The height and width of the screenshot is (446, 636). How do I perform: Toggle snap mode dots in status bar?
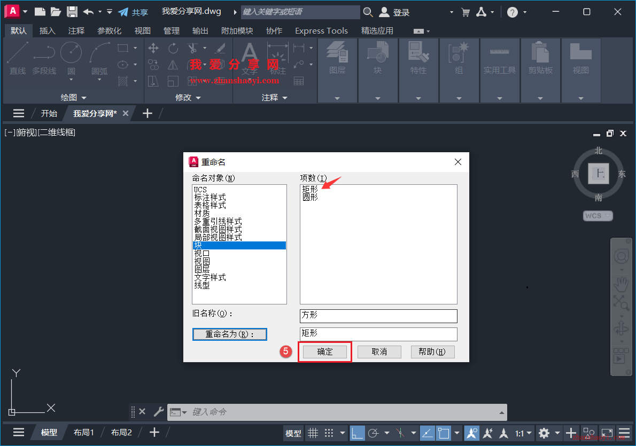point(329,433)
